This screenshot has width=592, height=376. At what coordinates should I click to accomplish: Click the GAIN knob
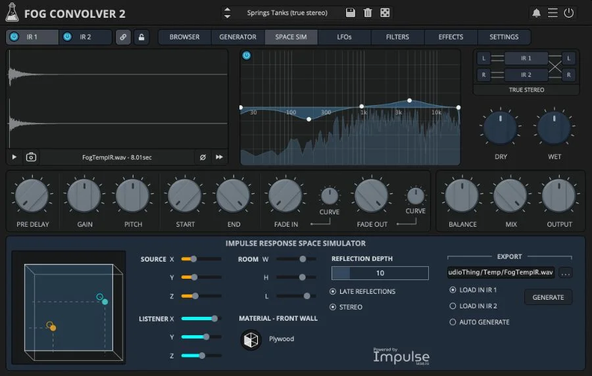[x=85, y=196]
